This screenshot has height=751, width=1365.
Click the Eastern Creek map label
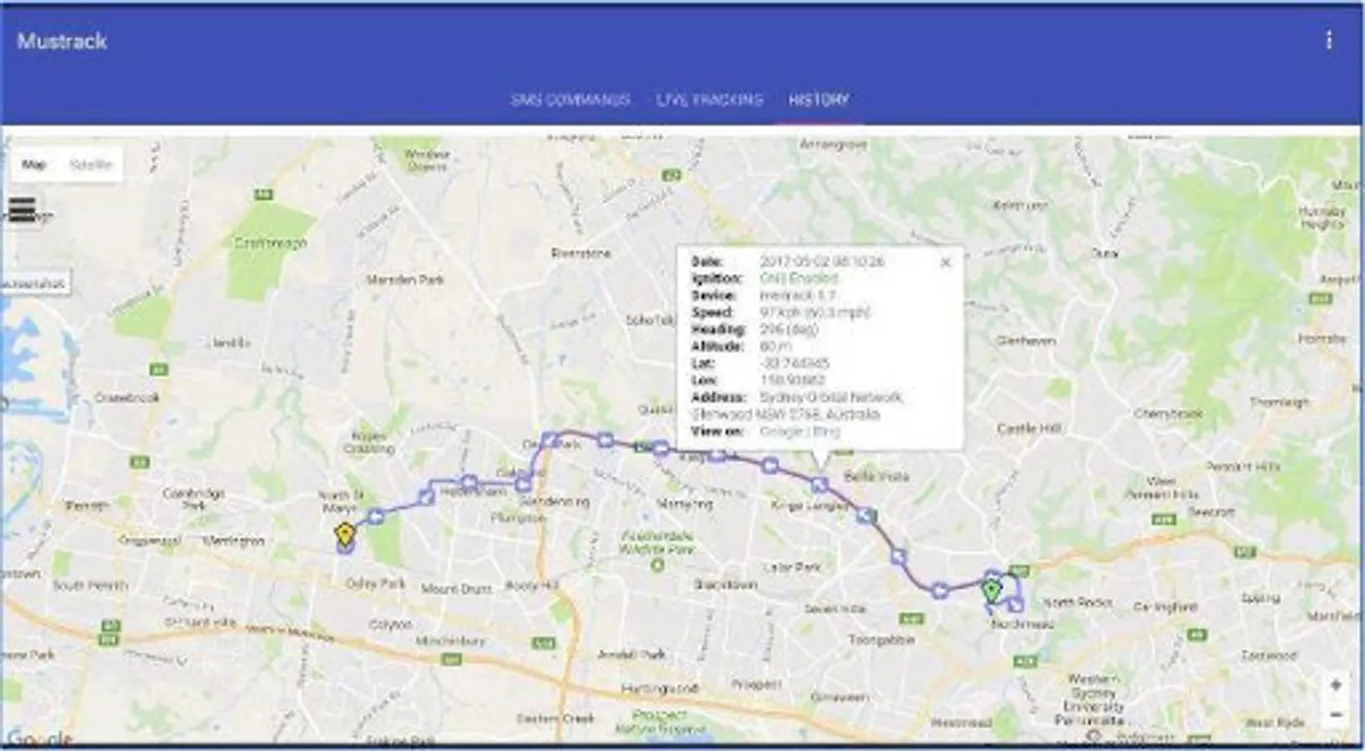tap(556, 718)
